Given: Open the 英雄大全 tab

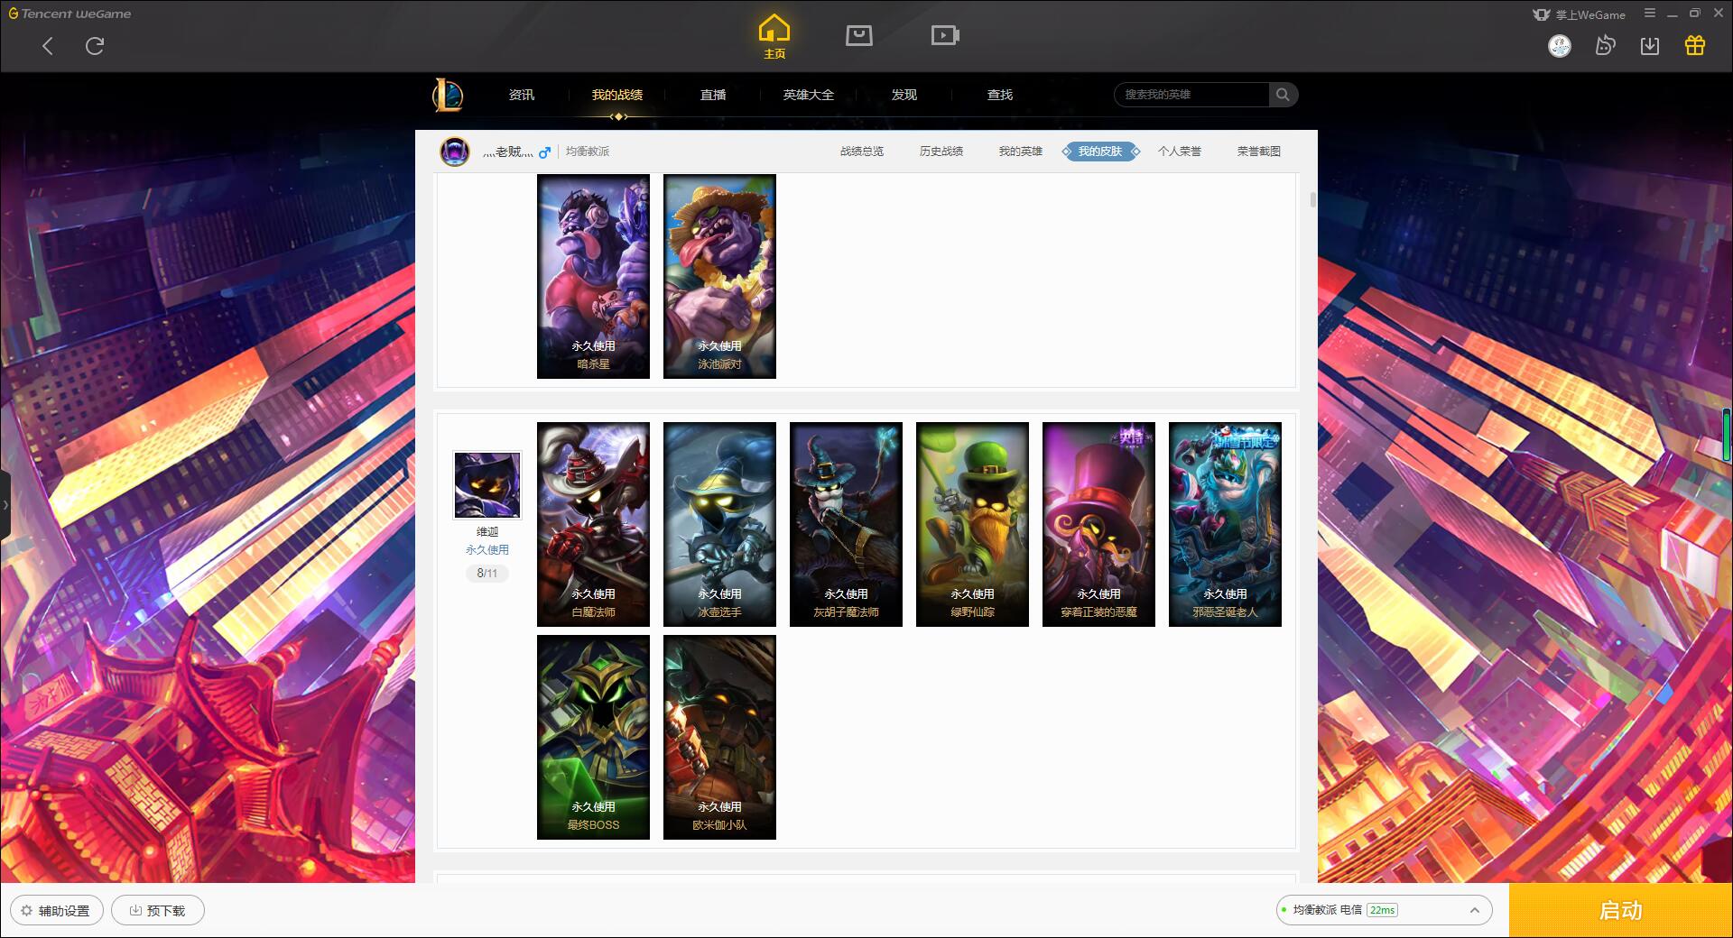Looking at the screenshot, I should click(809, 95).
